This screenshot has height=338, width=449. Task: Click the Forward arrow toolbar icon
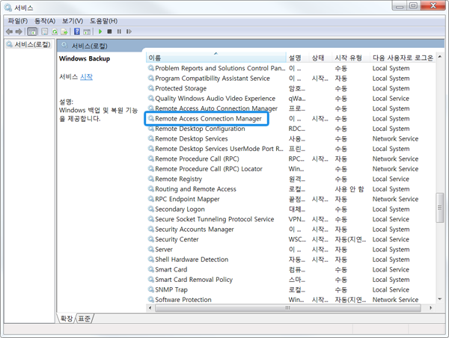[x=19, y=31]
